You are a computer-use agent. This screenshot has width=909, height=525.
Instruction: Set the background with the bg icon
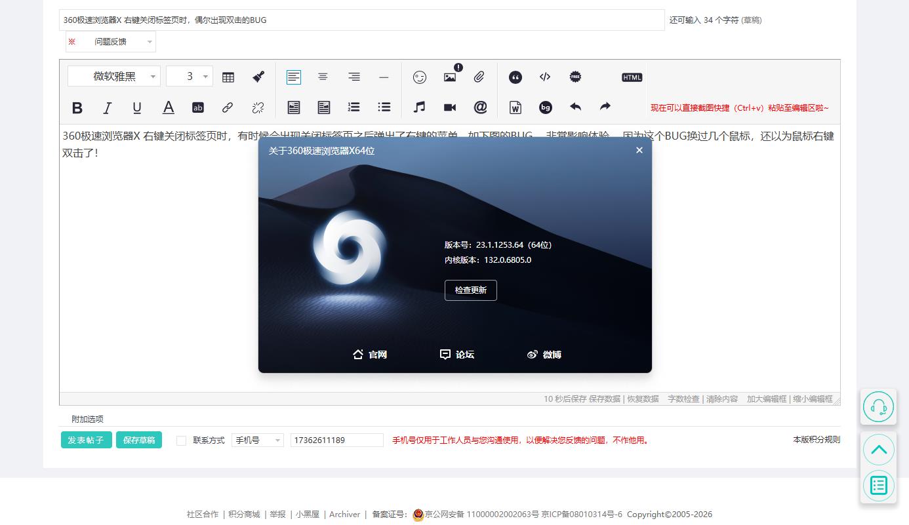pos(546,107)
